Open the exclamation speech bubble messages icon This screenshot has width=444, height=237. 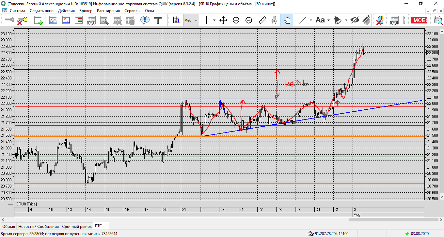(x=145, y=20)
